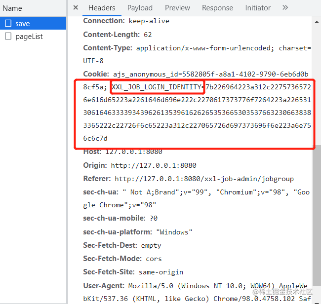The image size is (321, 304).
Task: Open the Response tab
Action: coord(217,8)
